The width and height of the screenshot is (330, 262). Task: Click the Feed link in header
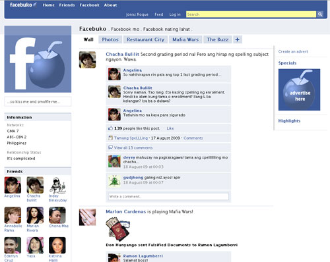pyautogui.click(x=159, y=14)
